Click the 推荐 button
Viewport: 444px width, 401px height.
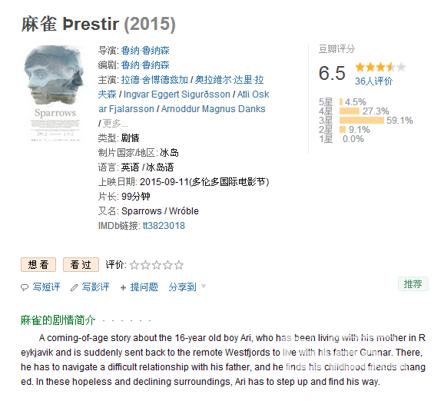(413, 283)
